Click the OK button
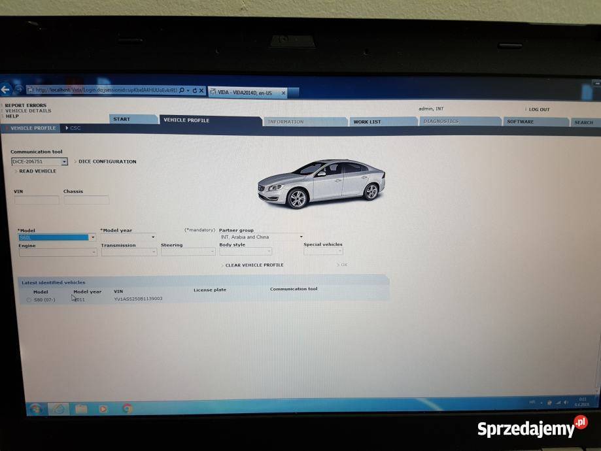601x451 pixels. click(343, 265)
